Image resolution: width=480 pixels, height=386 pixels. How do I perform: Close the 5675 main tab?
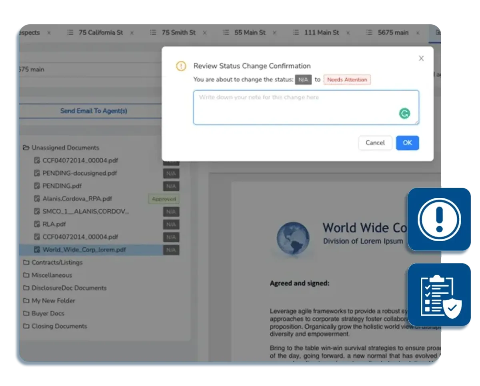pyautogui.click(x=418, y=33)
